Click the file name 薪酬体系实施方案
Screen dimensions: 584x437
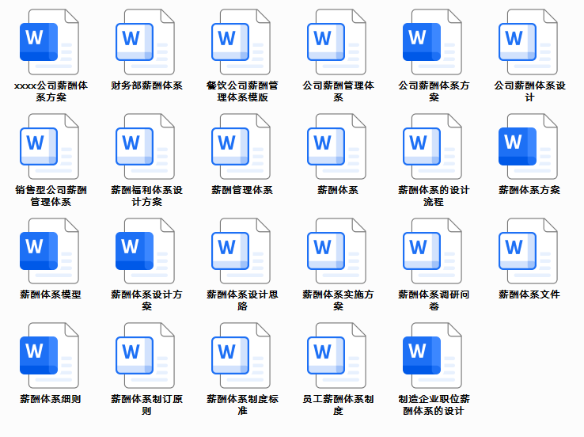[x=338, y=300]
